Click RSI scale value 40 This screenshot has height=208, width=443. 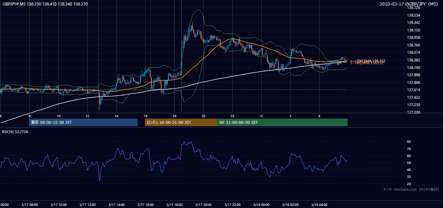[x=409, y=170]
